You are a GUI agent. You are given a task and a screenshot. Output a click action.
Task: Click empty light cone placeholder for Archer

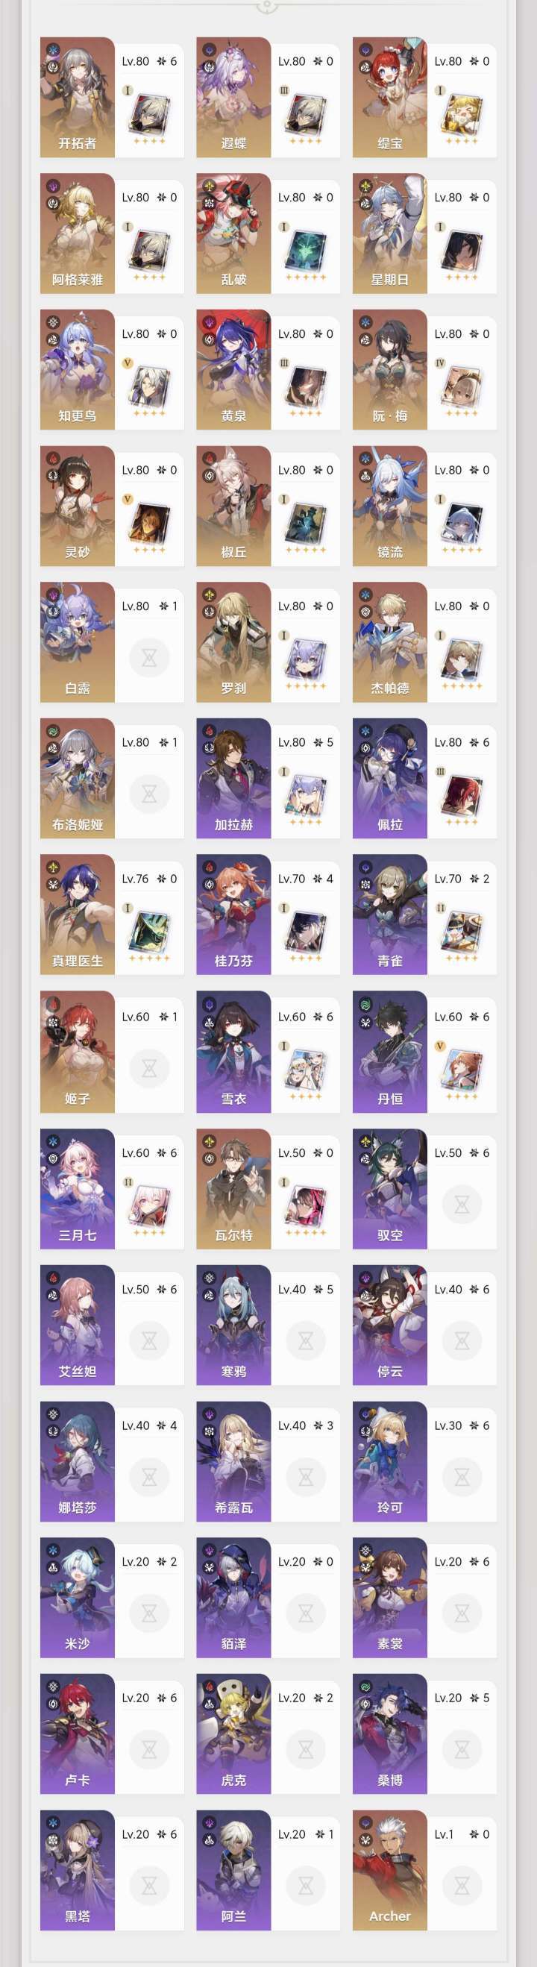[462, 1885]
